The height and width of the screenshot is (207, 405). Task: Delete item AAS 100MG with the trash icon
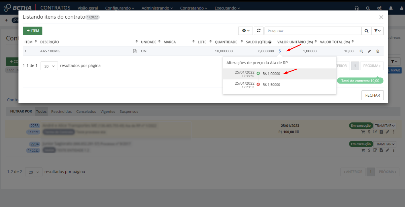[x=377, y=51]
